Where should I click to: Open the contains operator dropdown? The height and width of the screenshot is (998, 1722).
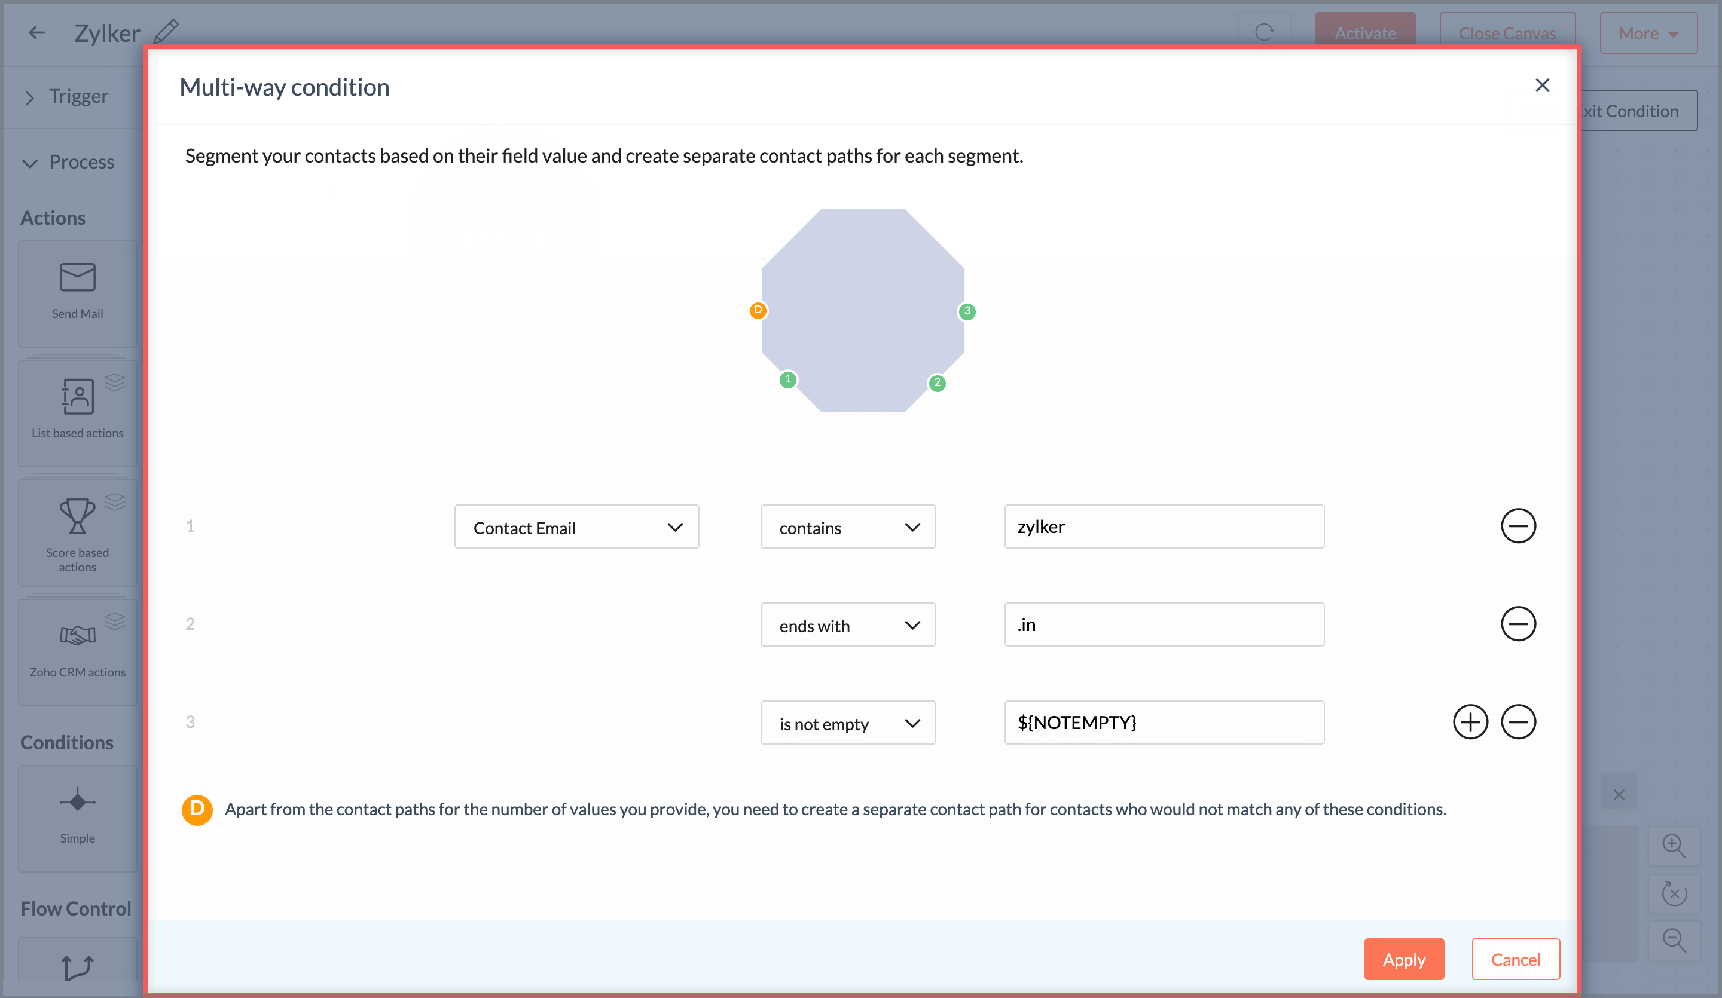[x=847, y=526]
